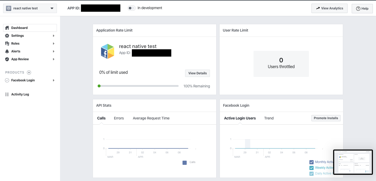
Task: Open Activity Log via its list icon
Action: (x=7, y=94)
